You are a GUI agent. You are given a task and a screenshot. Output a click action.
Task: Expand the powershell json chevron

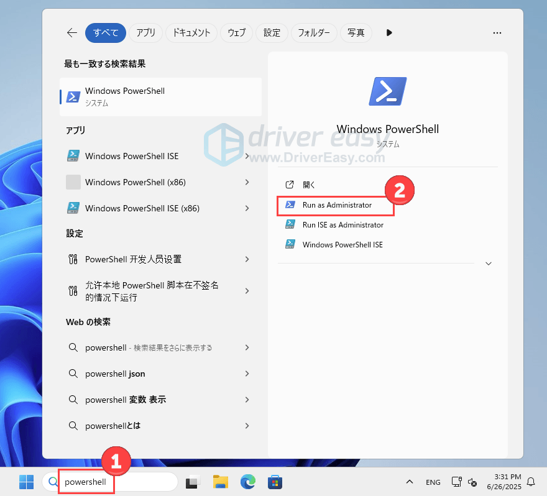(x=247, y=374)
